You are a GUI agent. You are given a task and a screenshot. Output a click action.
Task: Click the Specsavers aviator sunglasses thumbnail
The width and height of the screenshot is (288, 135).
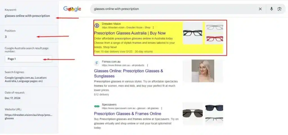(193, 114)
